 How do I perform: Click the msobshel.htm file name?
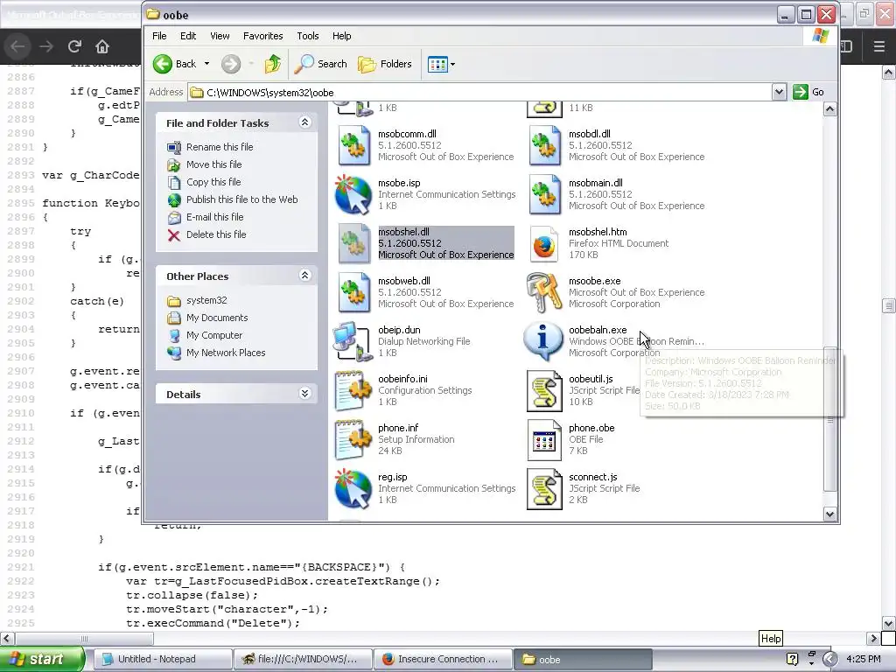[x=598, y=232]
